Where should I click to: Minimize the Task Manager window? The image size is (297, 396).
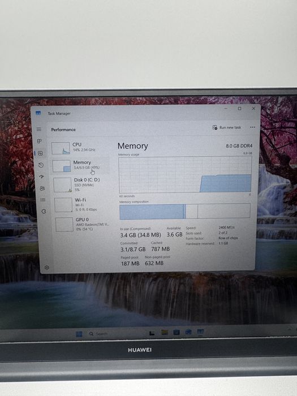pos(226,109)
